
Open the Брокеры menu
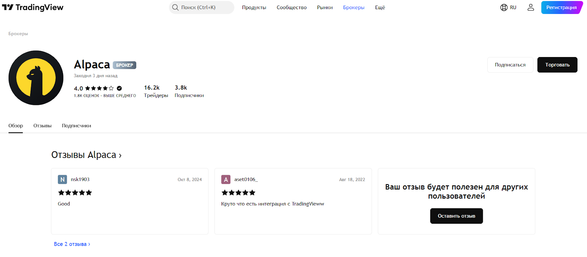(x=354, y=7)
